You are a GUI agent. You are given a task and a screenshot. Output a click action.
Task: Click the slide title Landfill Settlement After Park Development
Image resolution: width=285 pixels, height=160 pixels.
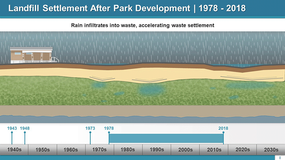pos(99,8)
